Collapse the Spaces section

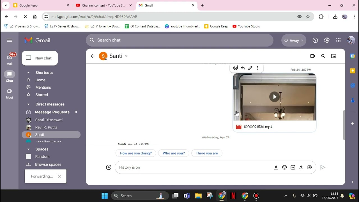pyautogui.click(x=28, y=149)
